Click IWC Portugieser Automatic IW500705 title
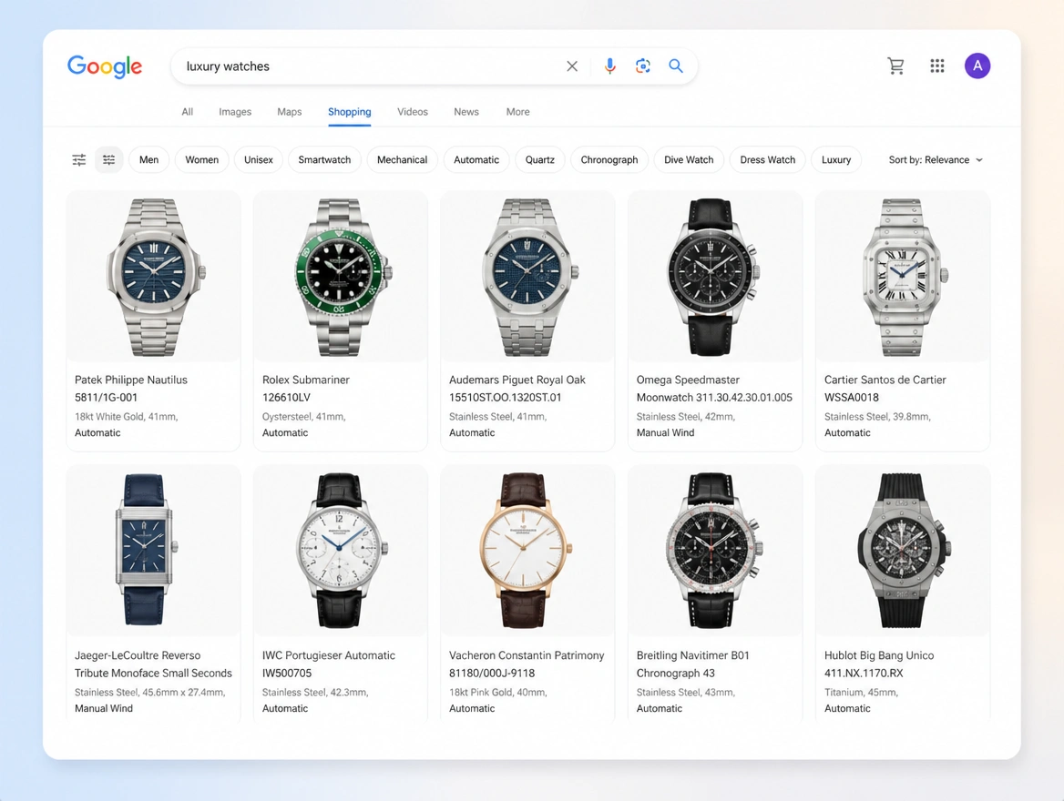 (x=329, y=664)
